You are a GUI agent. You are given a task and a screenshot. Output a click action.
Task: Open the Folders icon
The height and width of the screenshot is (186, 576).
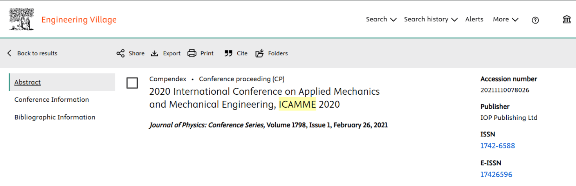pos(259,53)
